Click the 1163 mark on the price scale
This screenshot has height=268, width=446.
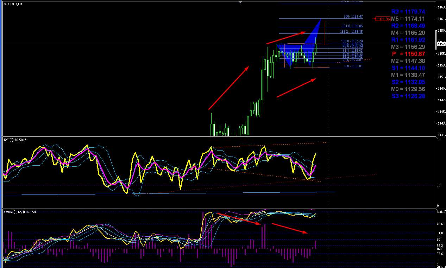(441, 7)
